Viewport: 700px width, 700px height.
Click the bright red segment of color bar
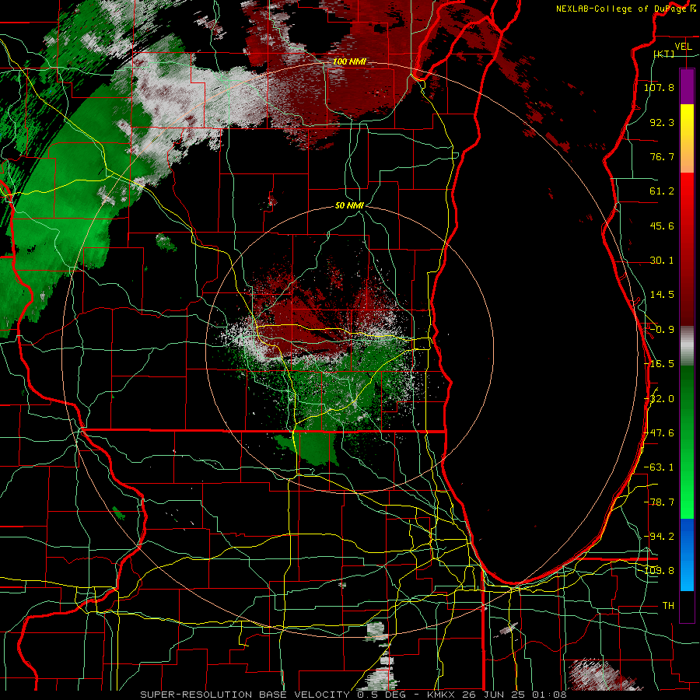click(687, 192)
